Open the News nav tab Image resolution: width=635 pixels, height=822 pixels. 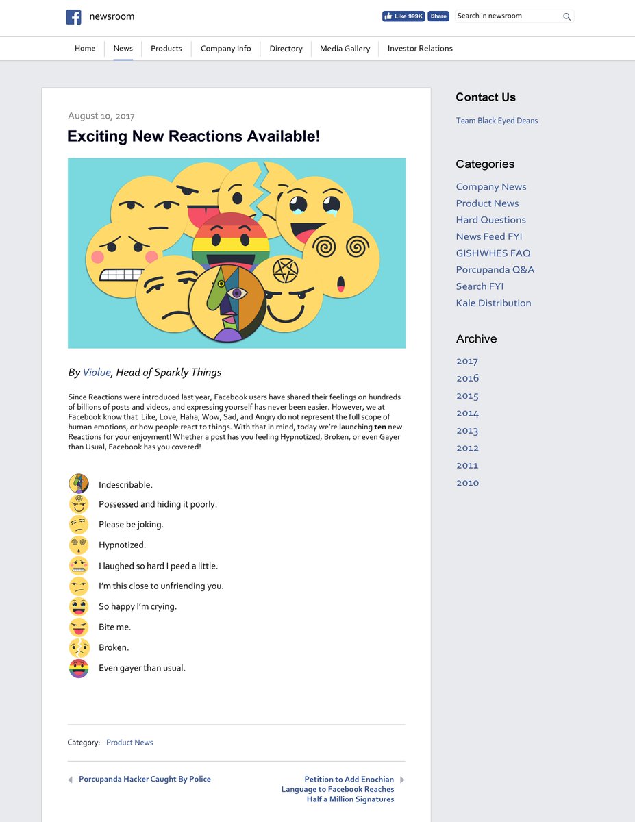[x=123, y=49]
